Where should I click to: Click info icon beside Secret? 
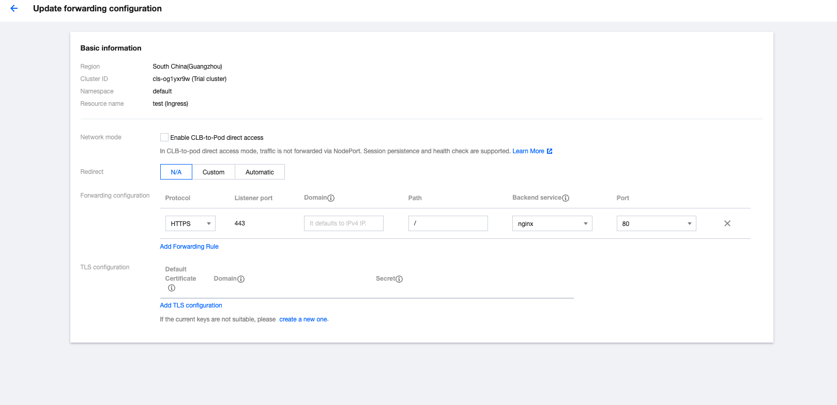pyautogui.click(x=399, y=279)
